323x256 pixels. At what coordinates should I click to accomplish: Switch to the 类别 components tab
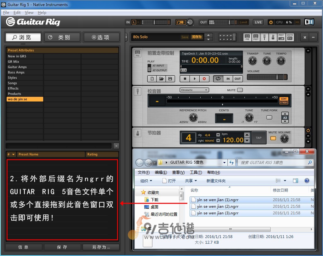point(62,37)
